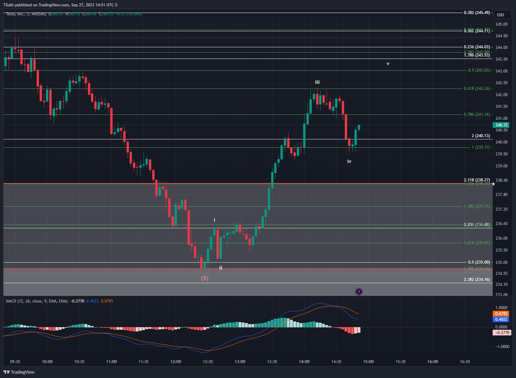Select the wave label 'i' above the 12:30 candles

click(x=214, y=220)
